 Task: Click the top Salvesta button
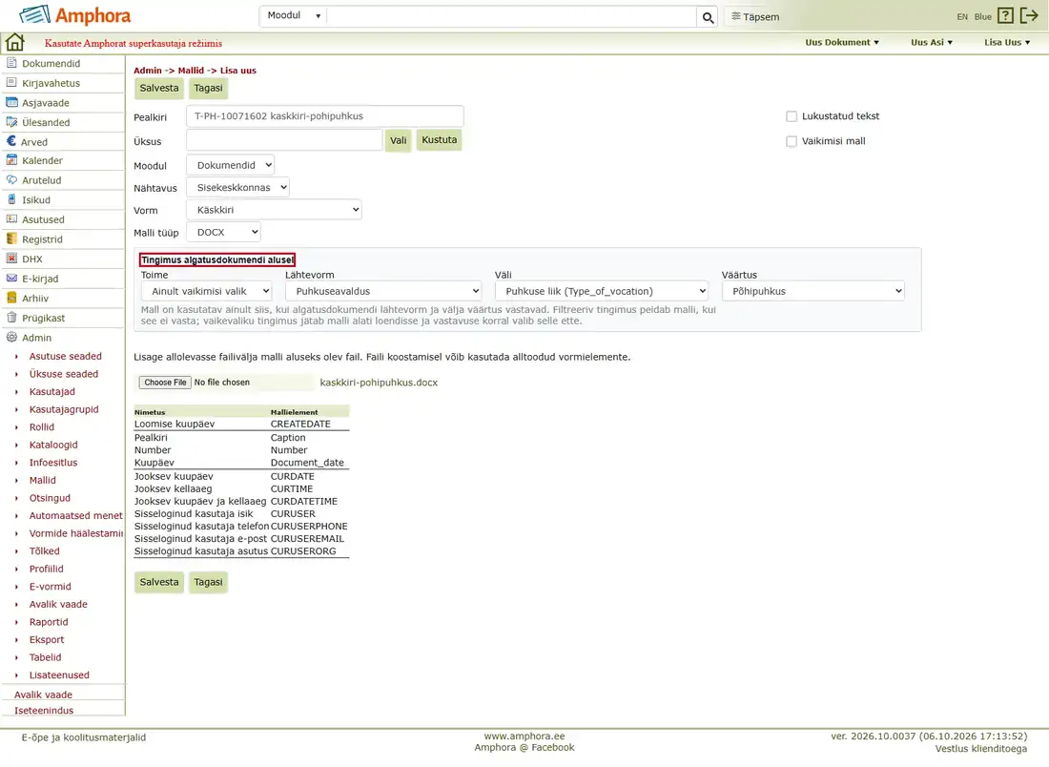[159, 88]
